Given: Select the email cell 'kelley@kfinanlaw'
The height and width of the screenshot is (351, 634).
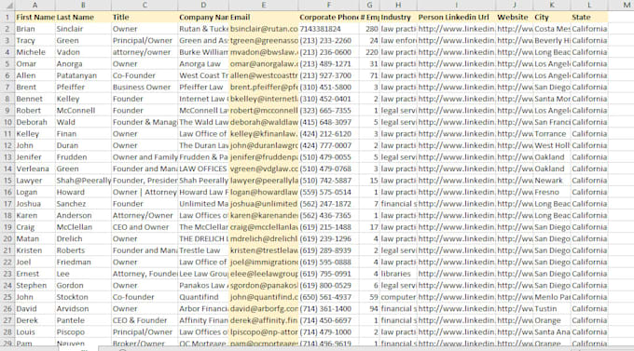Looking at the screenshot, I should 264,134.
